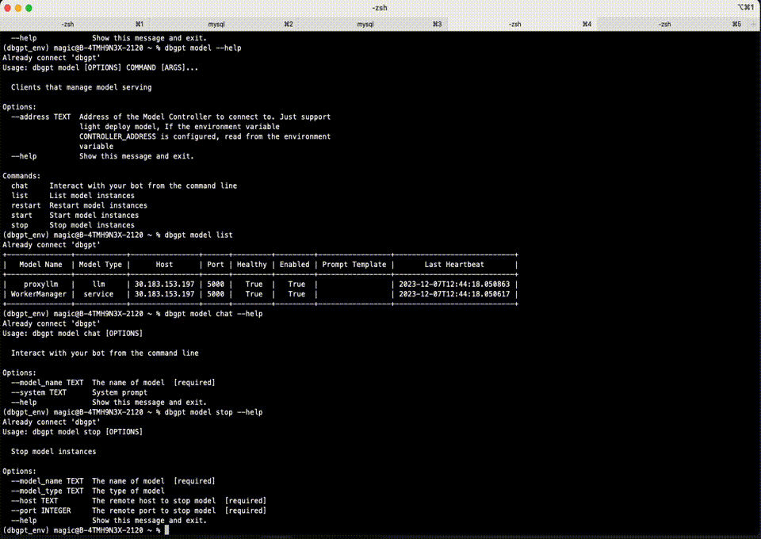Click the -zsh window title text
The image size is (761, 539).
(x=379, y=8)
